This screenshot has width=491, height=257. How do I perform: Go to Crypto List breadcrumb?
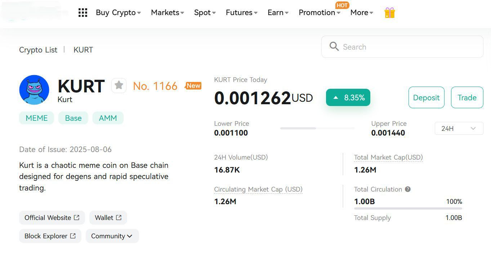tap(38, 50)
